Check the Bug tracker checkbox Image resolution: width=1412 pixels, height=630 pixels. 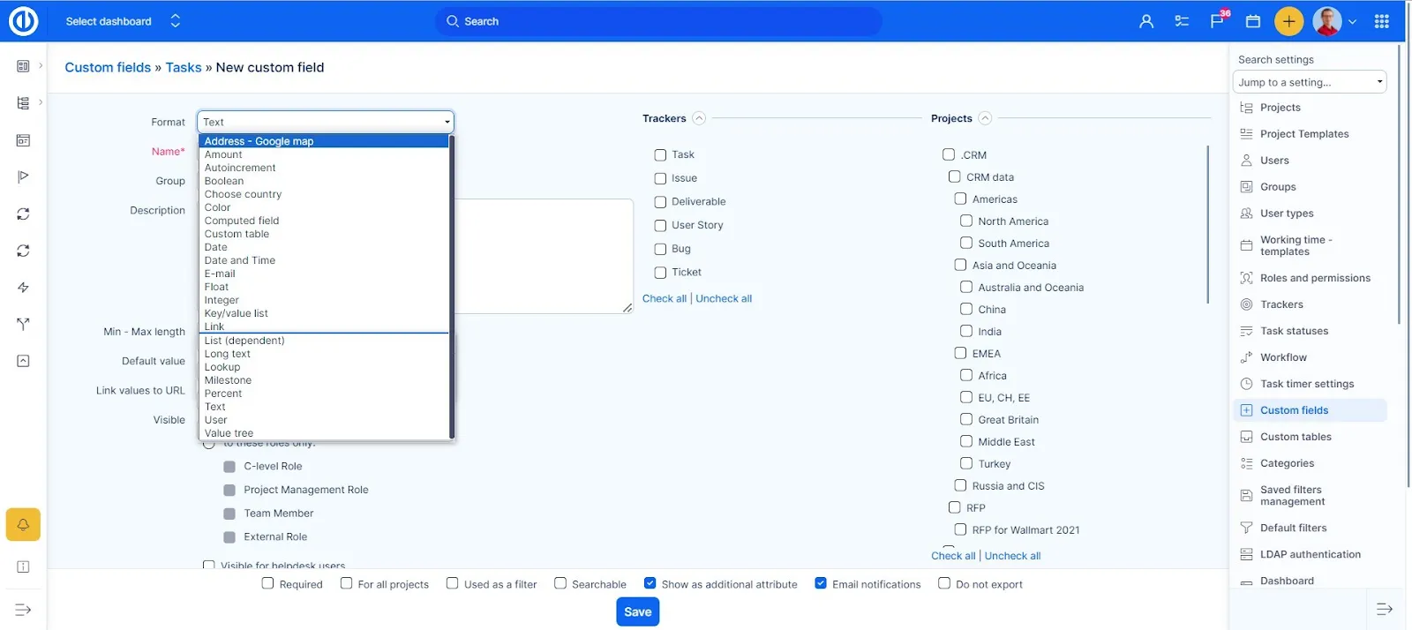[660, 249]
